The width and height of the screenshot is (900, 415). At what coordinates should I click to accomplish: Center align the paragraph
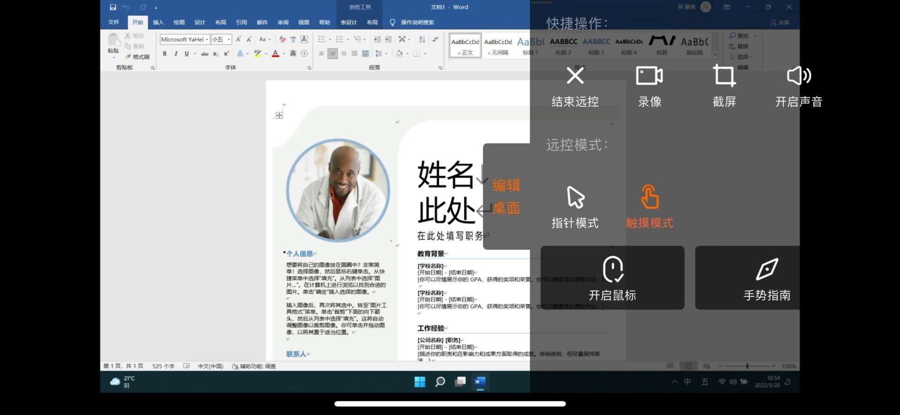[x=332, y=54]
